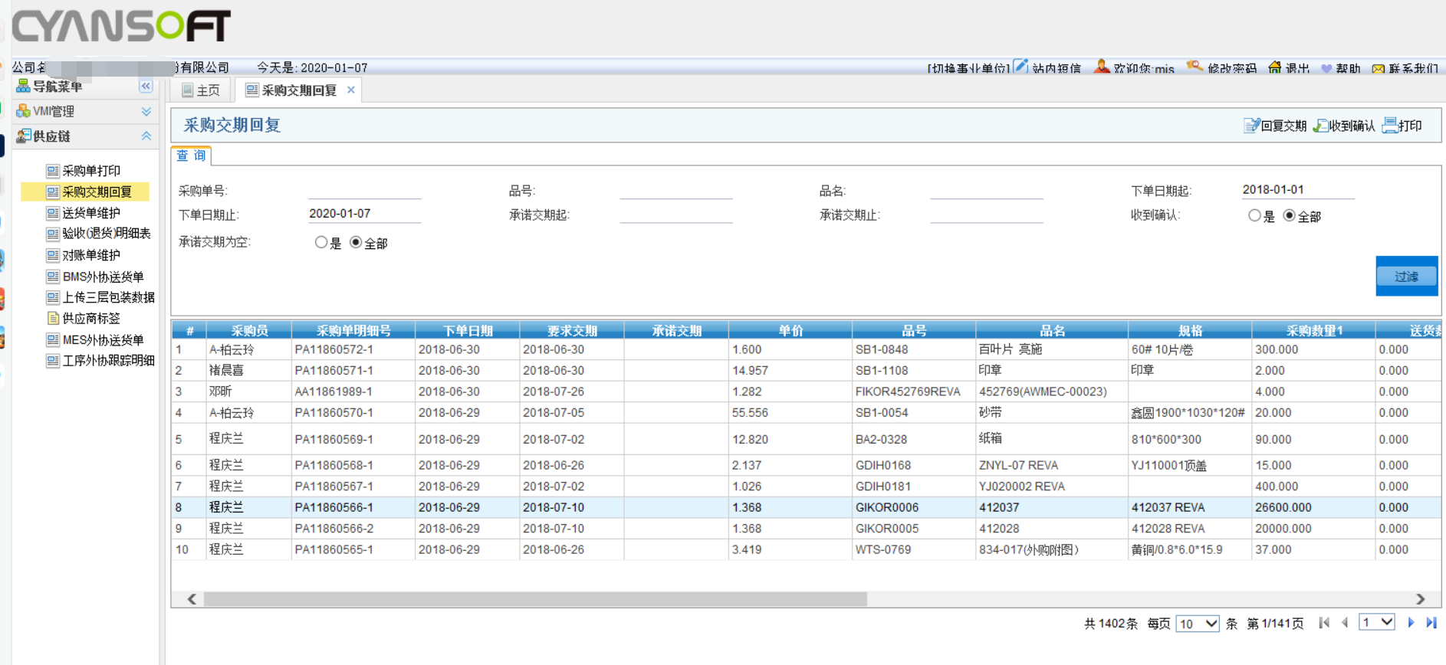Screen dimensions: 1446x665
Task: Click the 下单日期起 field showing 2018-01-01
Action: click(x=1298, y=190)
